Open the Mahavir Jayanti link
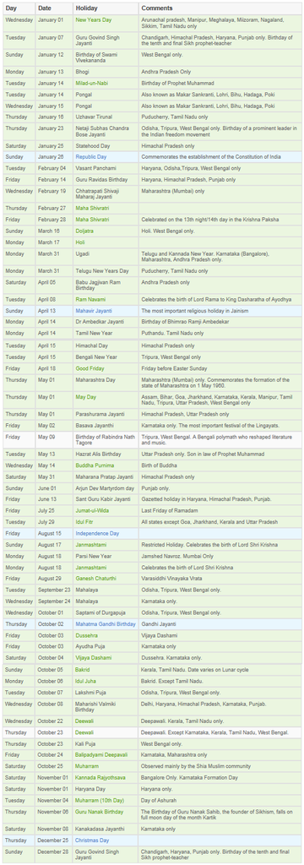The width and height of the screenshot is (304, 865). pos(93,310)
